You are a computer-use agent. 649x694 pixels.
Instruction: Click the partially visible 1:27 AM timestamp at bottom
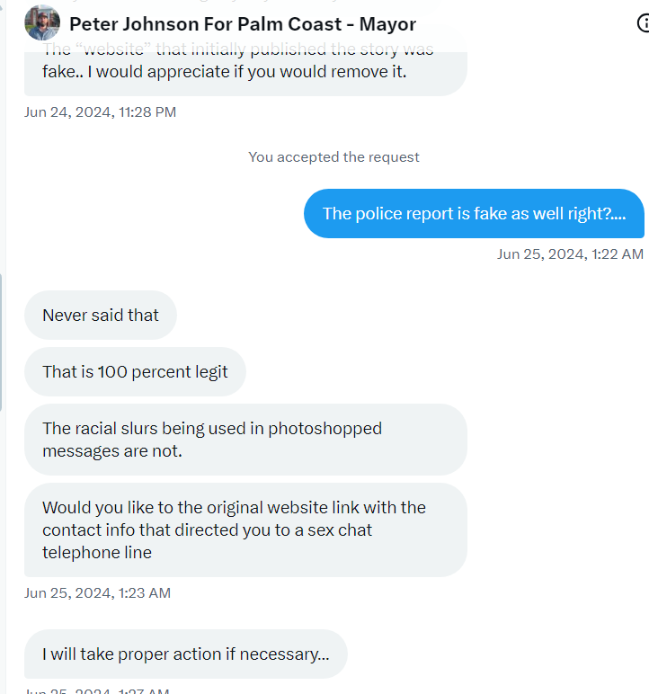(97, 690)
